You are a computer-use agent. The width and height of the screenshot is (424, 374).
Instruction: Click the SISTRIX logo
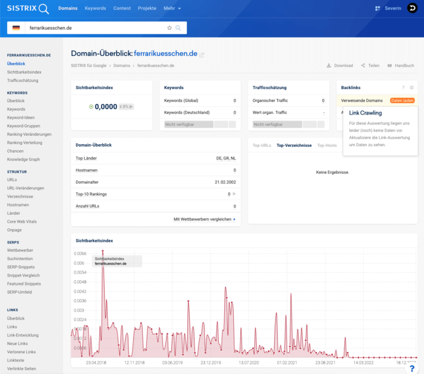(28, 8)
